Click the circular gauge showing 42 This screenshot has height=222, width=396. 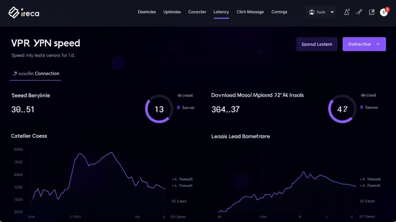coord(342,109)
